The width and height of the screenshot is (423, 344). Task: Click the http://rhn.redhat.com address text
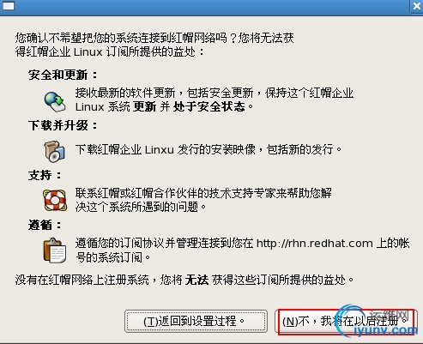click(x=315, y=244)
